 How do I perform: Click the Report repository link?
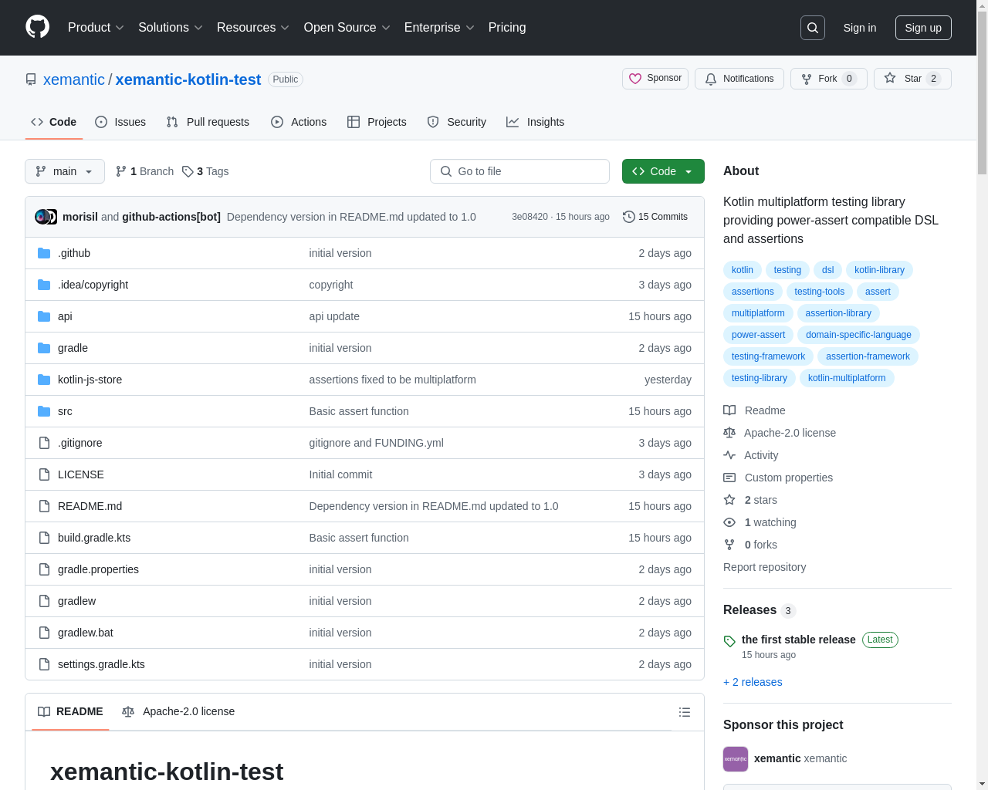click(764, 567)
